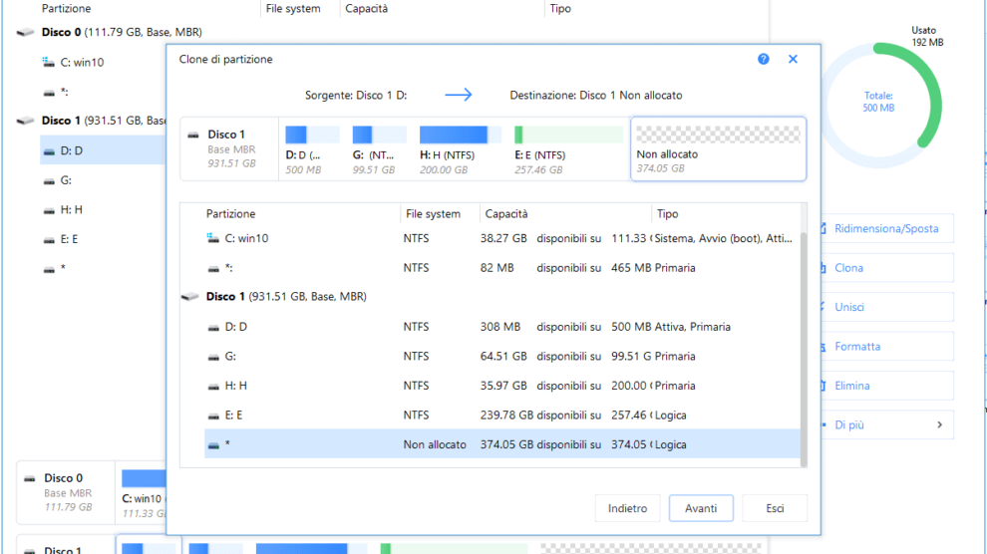Select the D: D 500 MB partition block
The width and height of the screenshot is (987, 554).
pos(312,150)
